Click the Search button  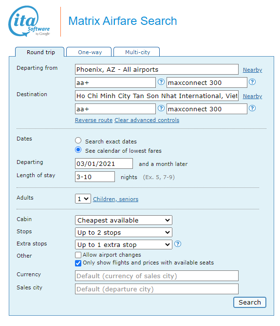tap(250, 302)
